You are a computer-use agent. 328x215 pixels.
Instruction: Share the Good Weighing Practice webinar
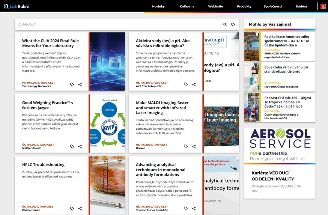80,146
